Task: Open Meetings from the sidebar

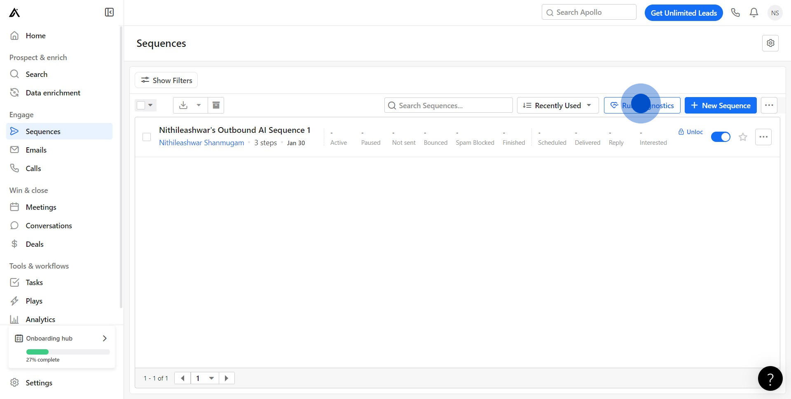Action: point(41,207)
